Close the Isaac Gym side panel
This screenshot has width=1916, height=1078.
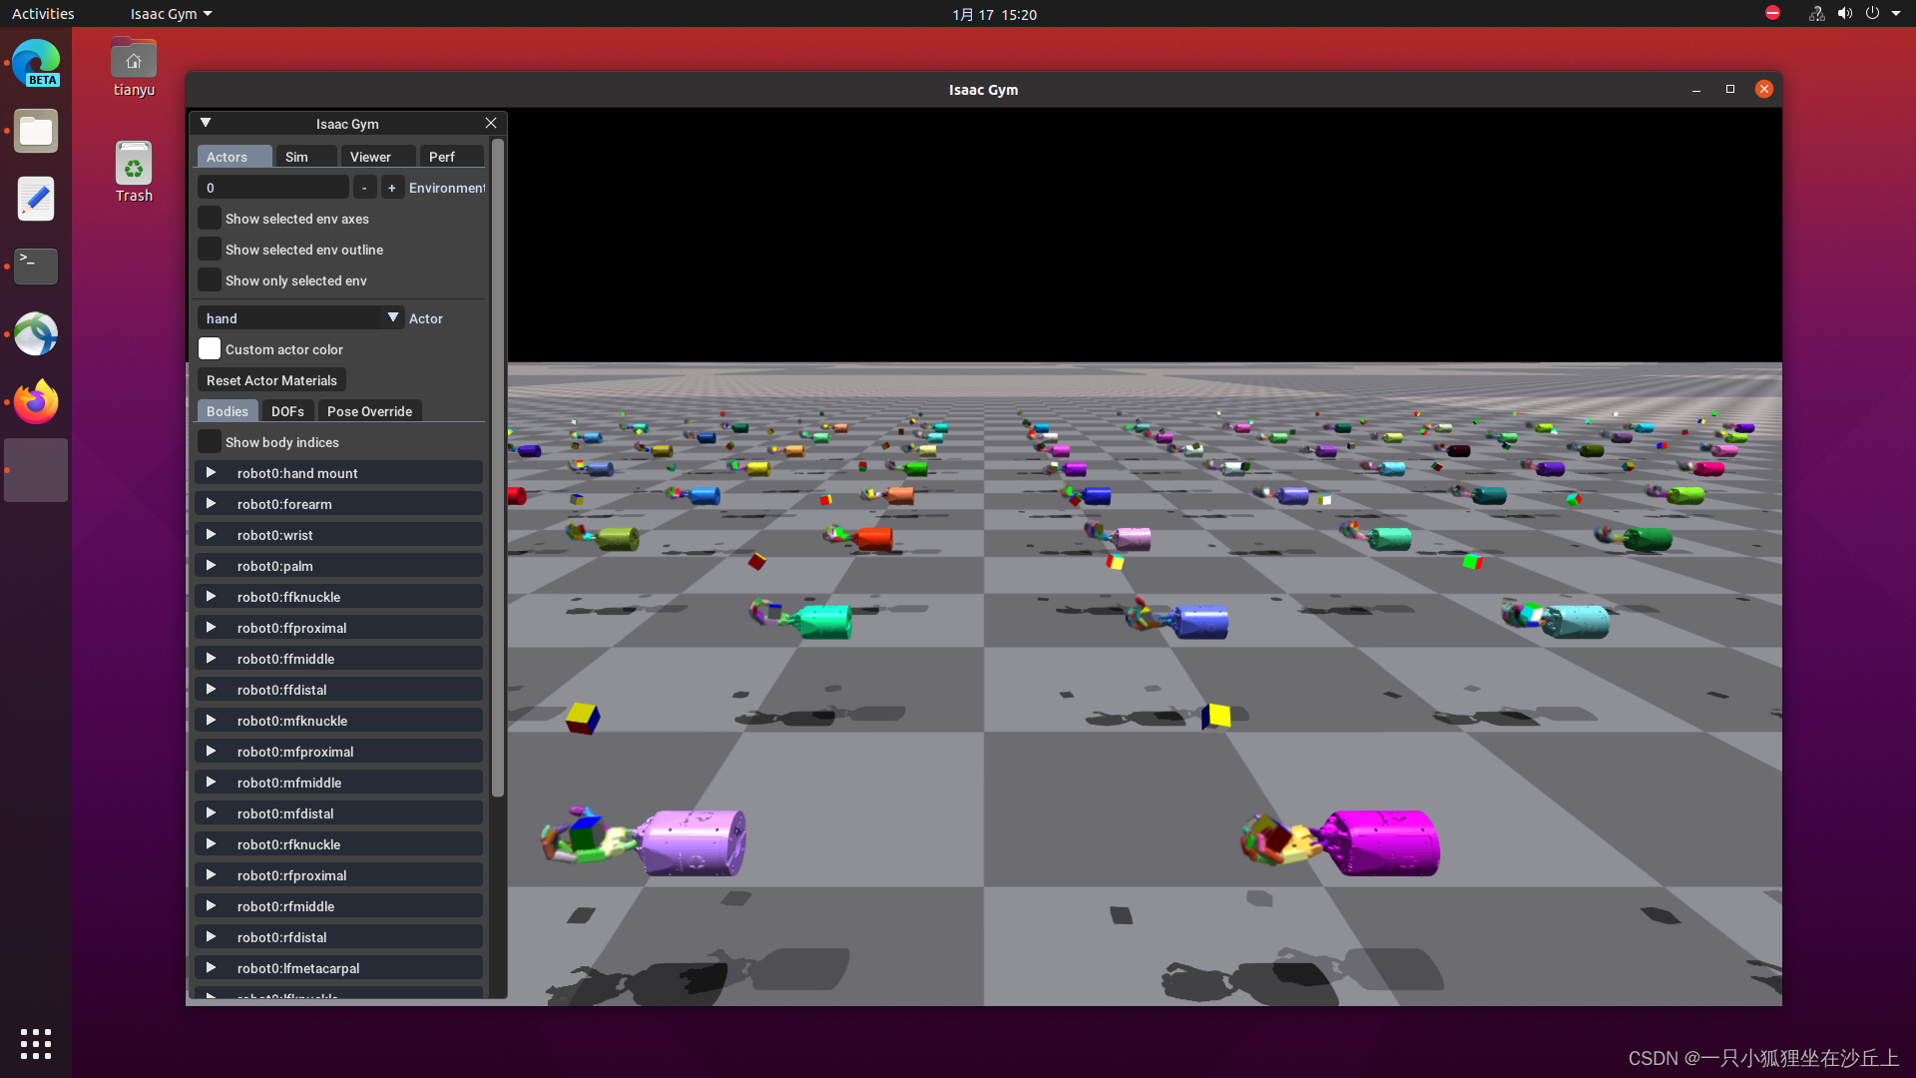pos(491,123)
